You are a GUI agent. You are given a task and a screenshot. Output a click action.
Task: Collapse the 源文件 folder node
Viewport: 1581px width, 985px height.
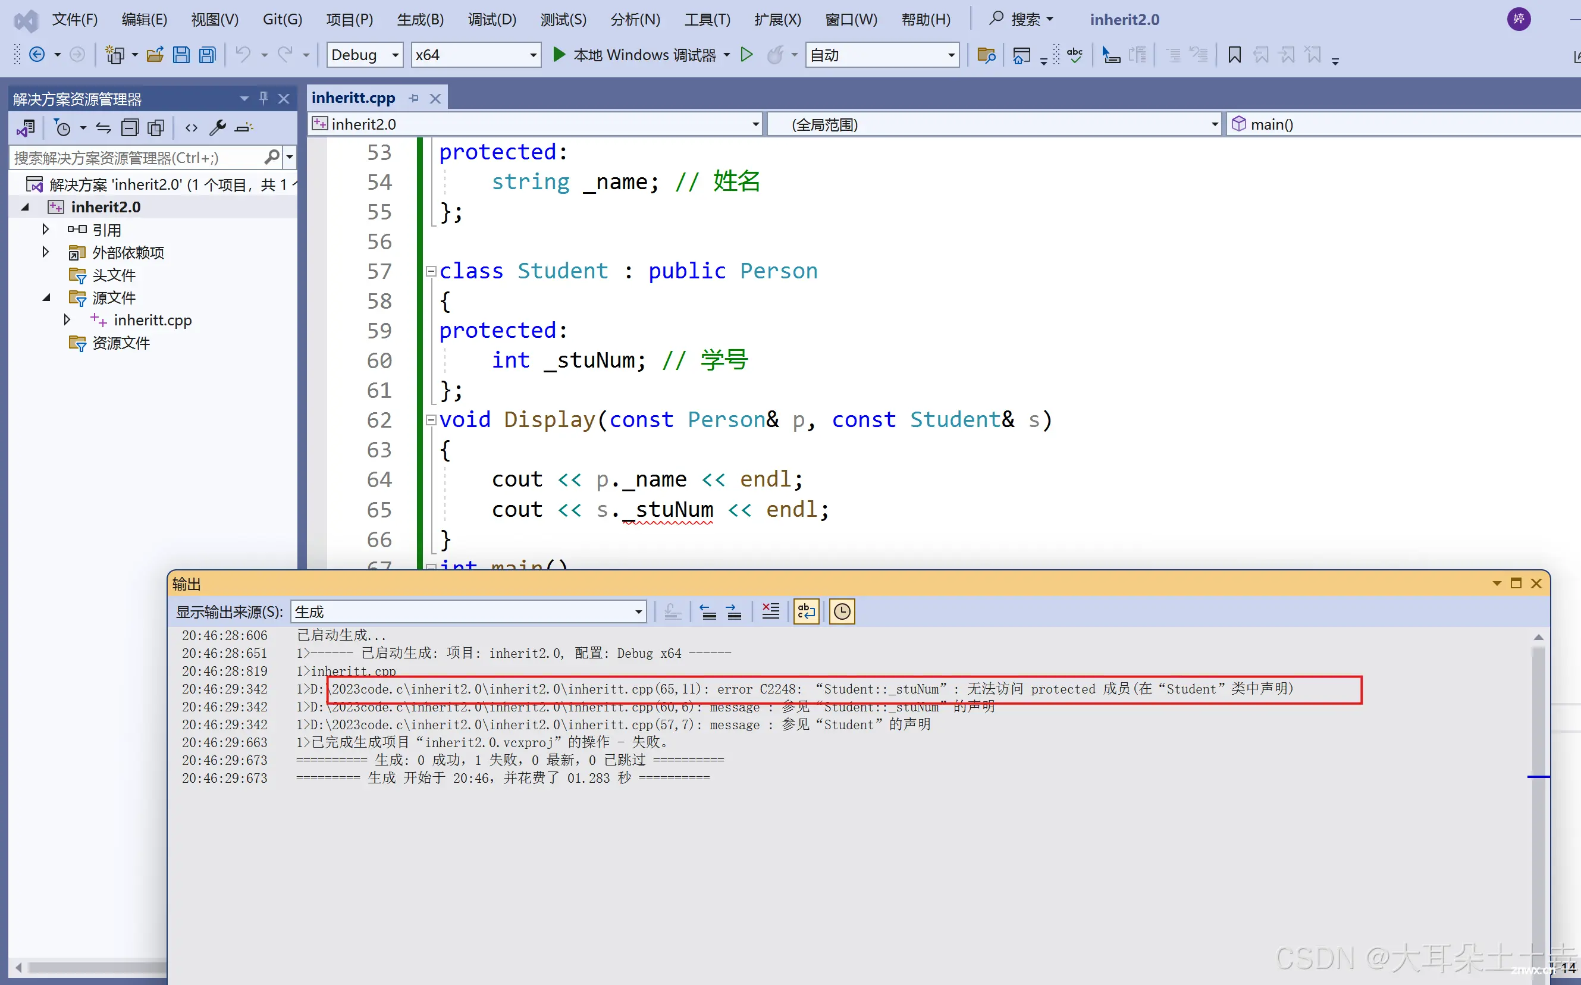pos(46,298)
